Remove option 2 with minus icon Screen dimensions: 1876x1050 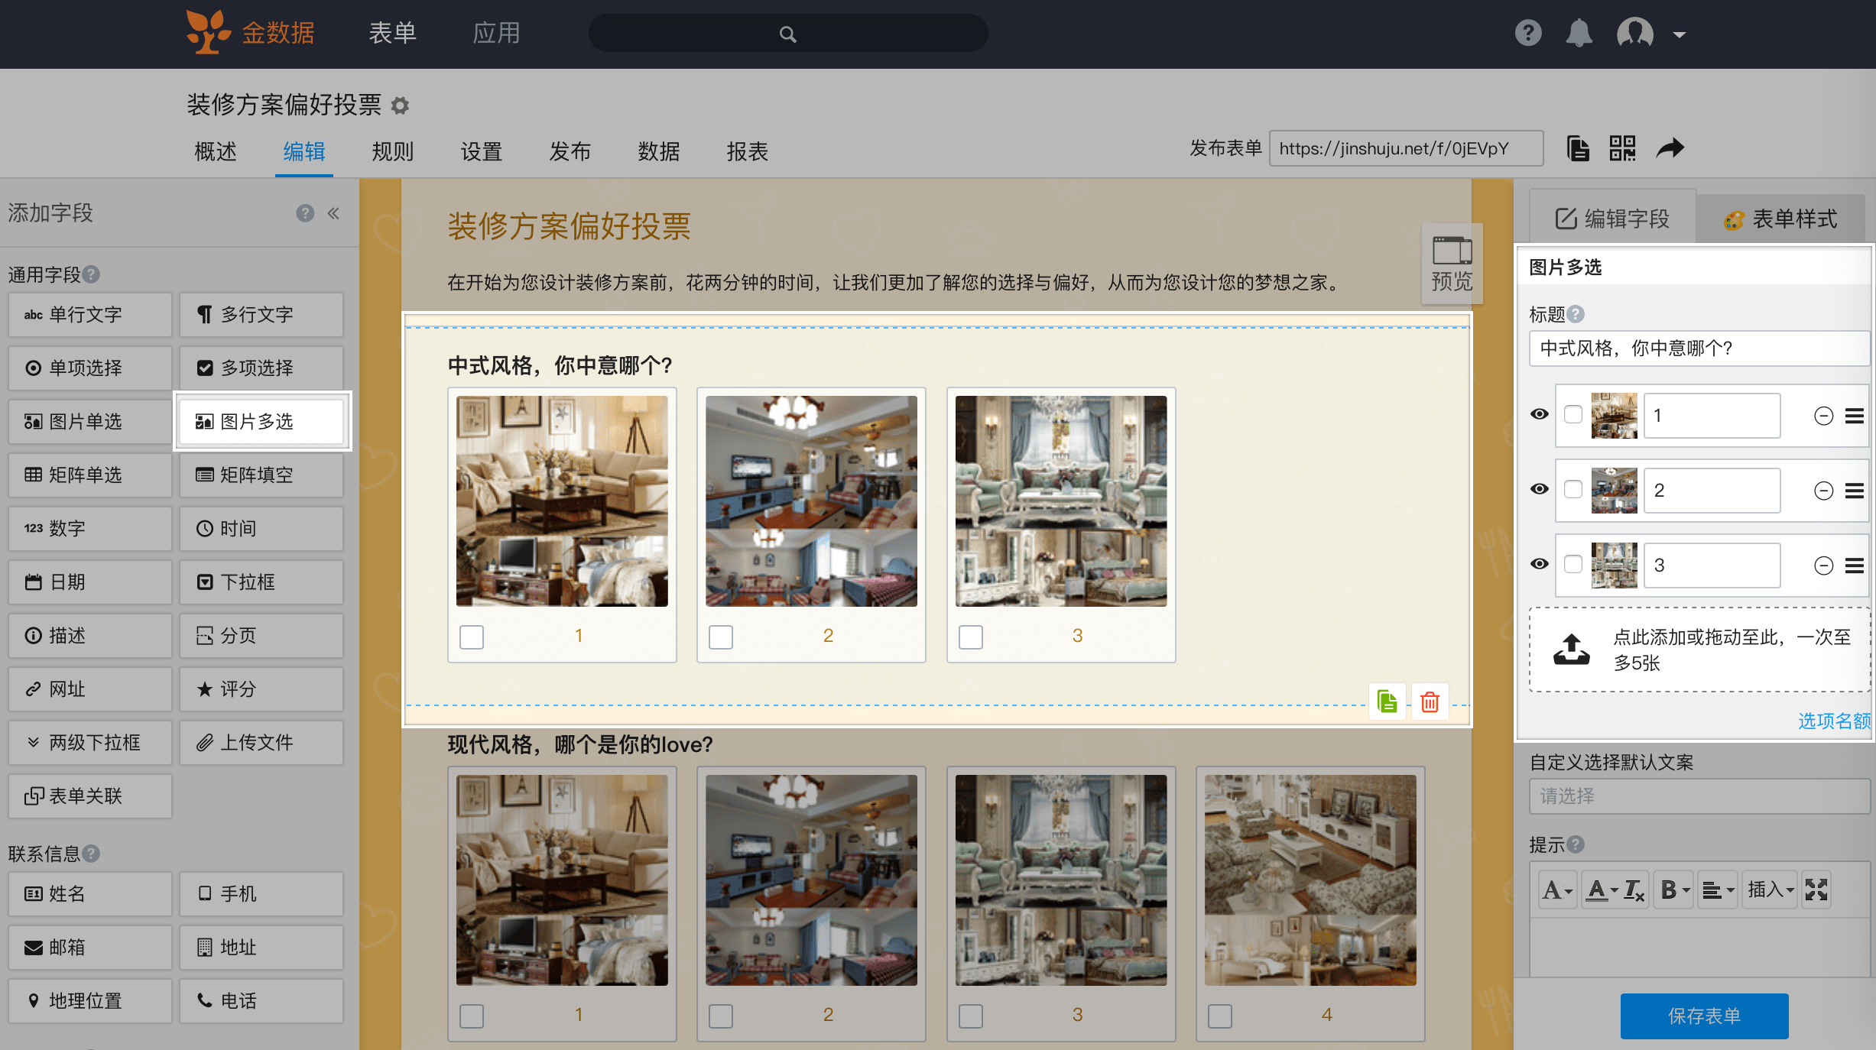(x=1824, y=491)
